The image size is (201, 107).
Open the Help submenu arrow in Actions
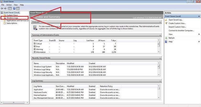point(199,42)
